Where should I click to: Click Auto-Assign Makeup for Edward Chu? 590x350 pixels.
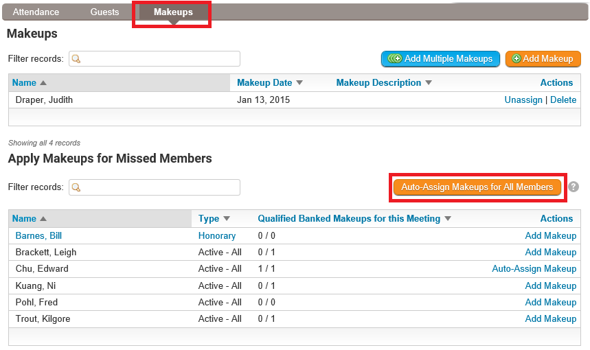(534, 269)
